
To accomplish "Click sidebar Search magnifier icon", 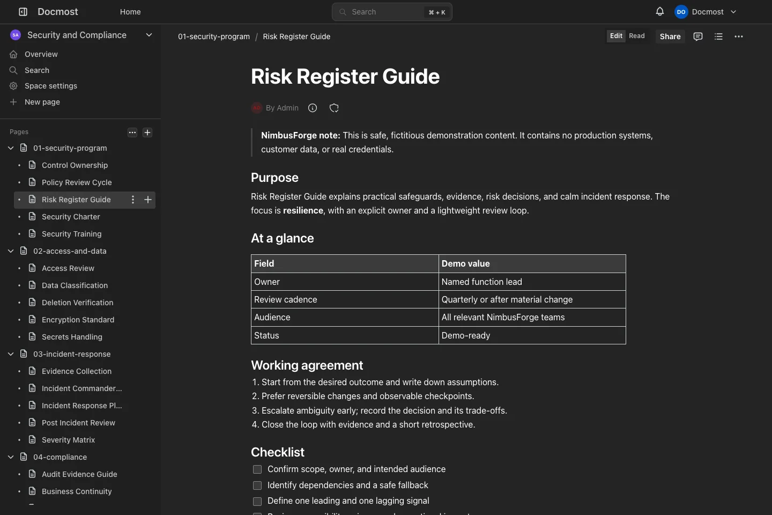I will pyautogui.click(x=13, y=70).
